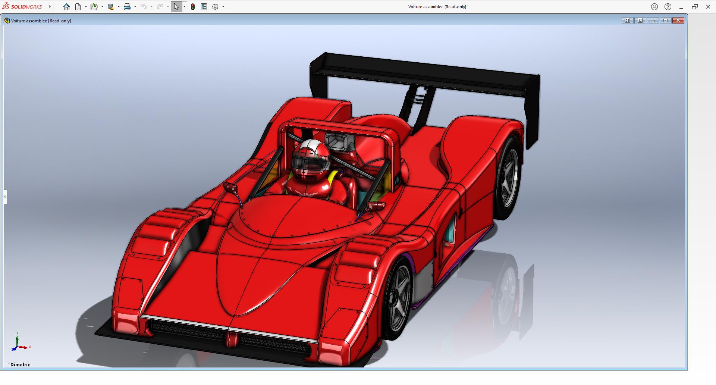Save the read-only assembly

[x=110, y=7]
